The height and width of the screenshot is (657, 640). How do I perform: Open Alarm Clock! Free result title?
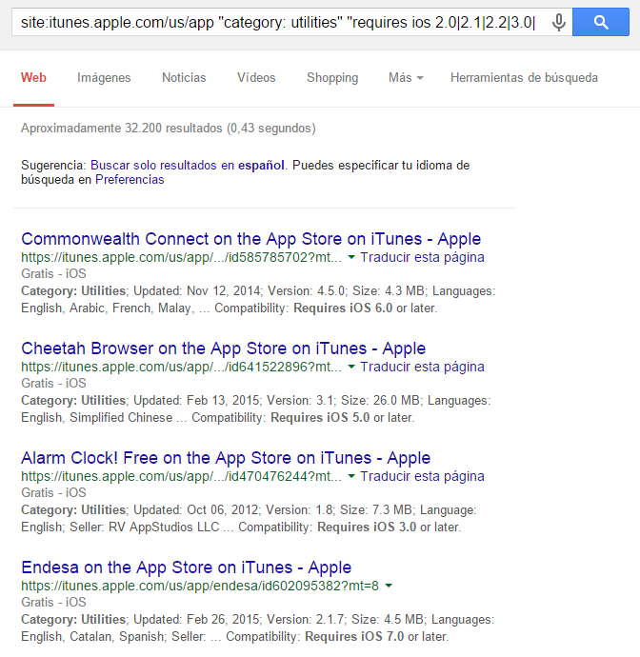pyautogui.click(x=226, y=458)
